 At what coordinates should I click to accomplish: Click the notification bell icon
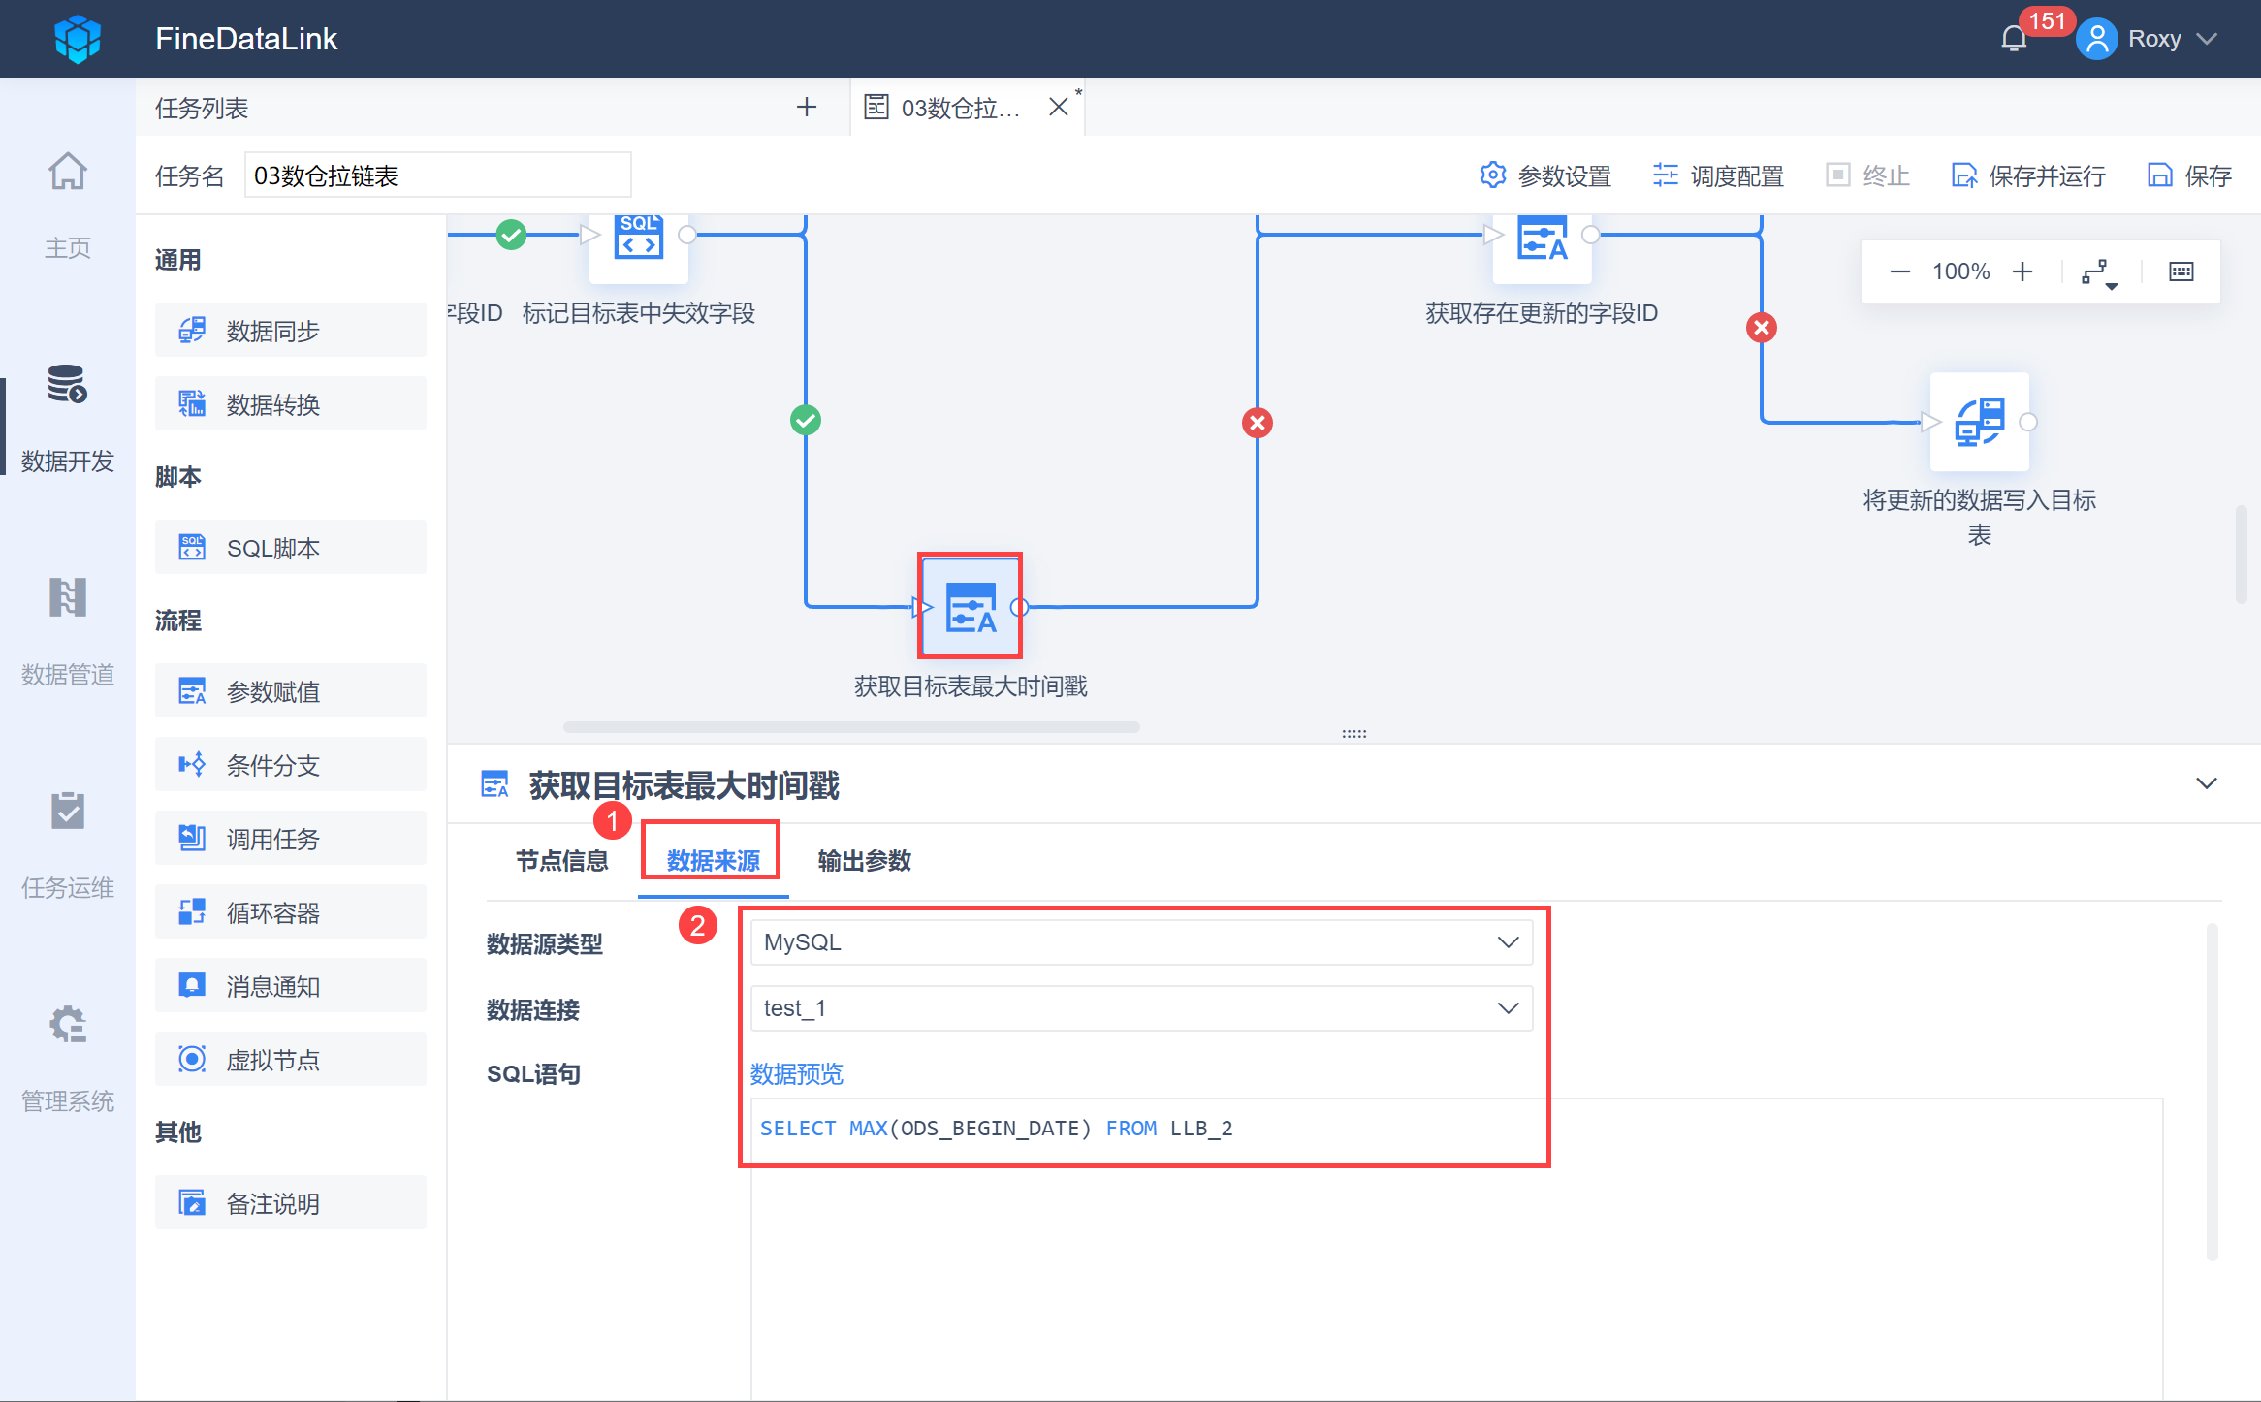(x=2014, y=39)
